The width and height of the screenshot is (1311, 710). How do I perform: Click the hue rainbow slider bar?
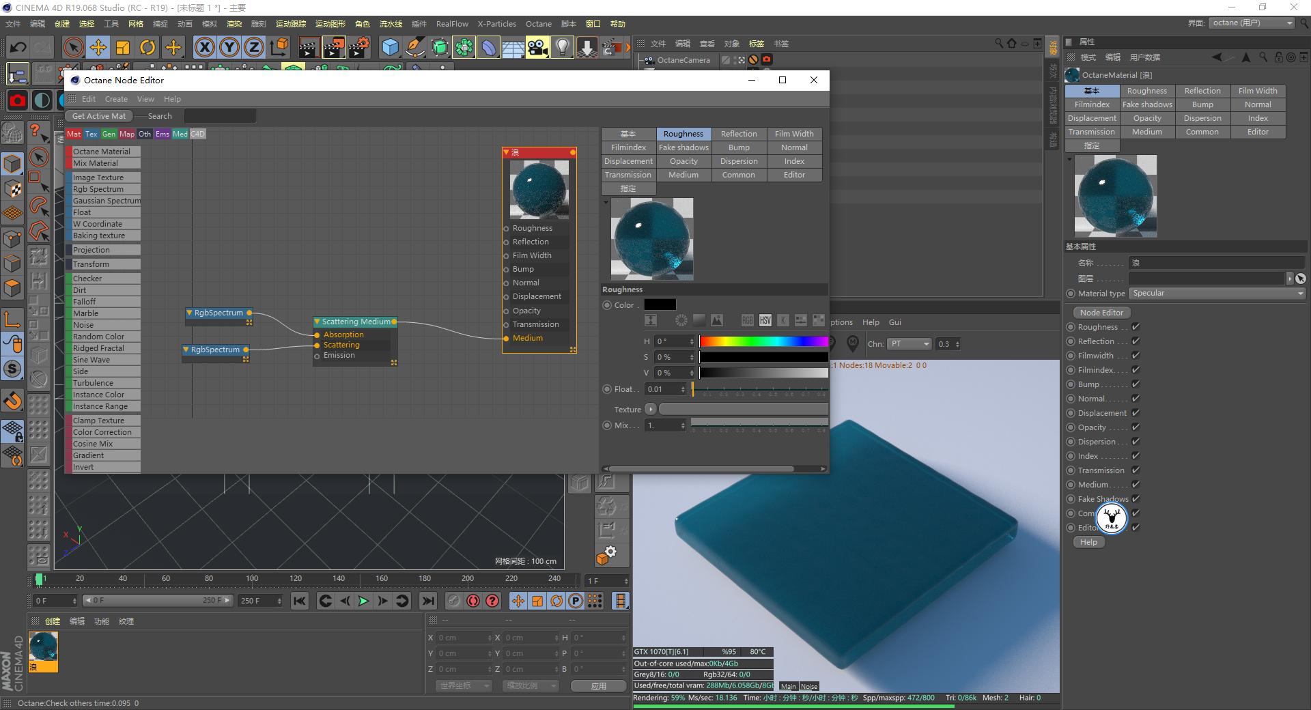point(763,341)
